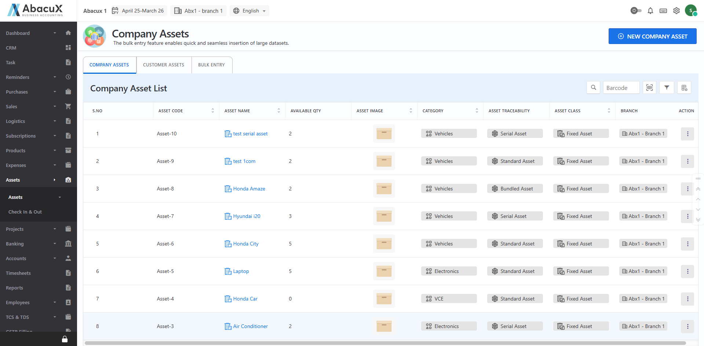This screenshot has height=346, width=704.
Task: Toggle the theme switch in header
Action: [636, 11]
